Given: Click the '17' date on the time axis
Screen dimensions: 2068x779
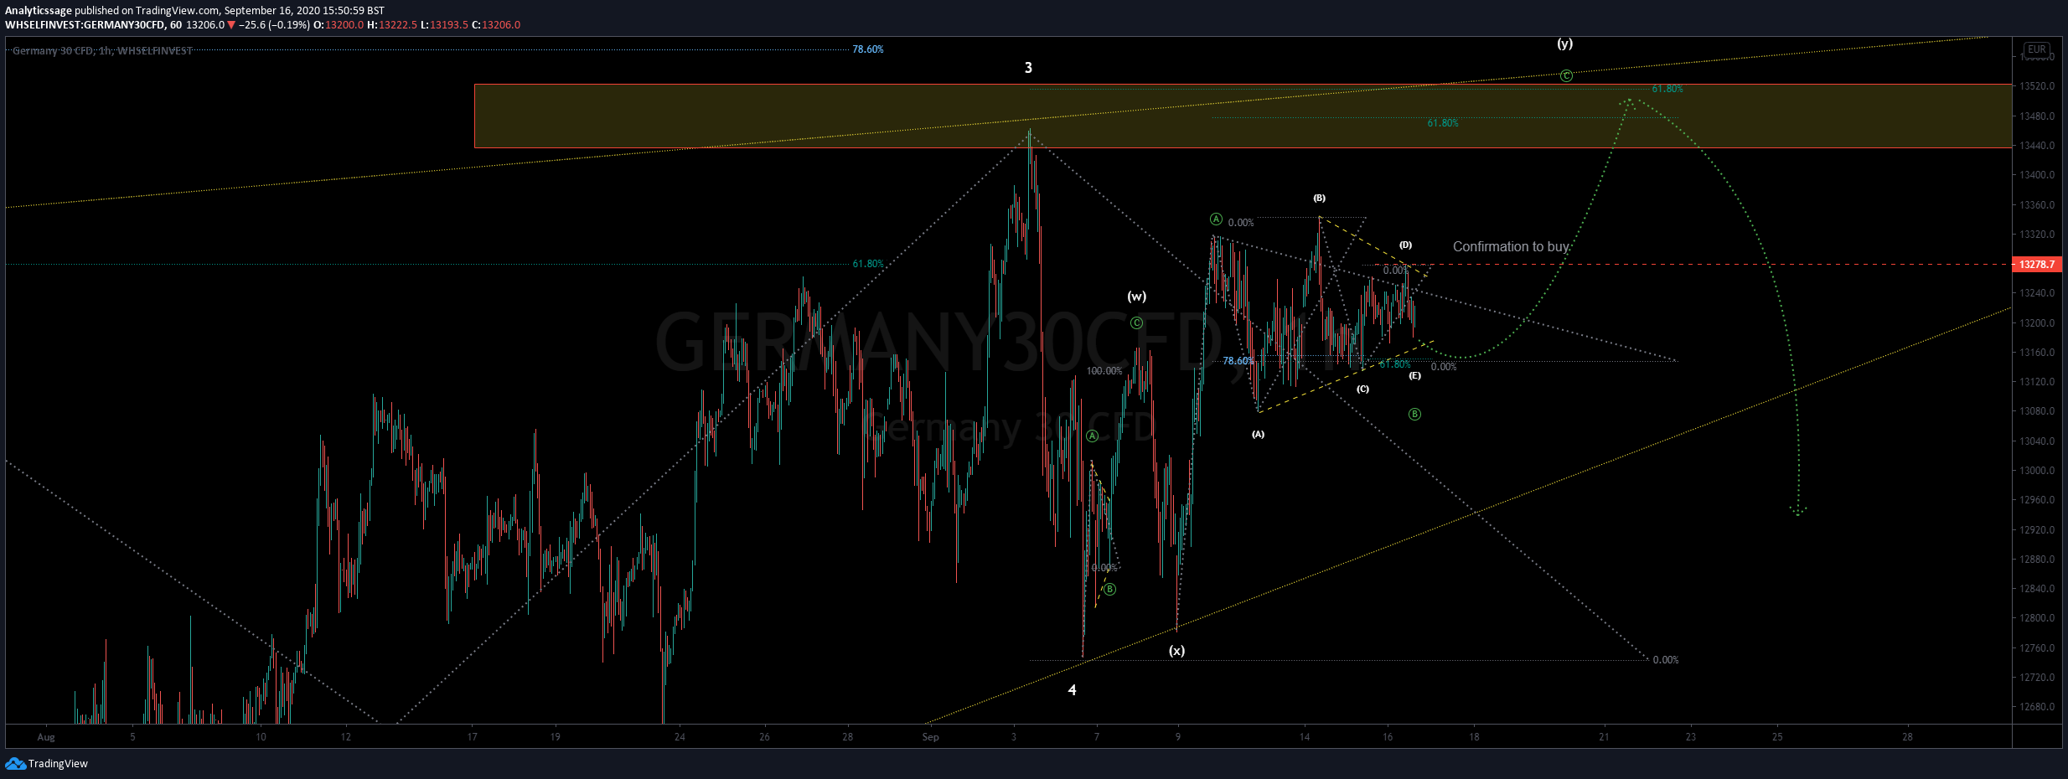Looking at the screenshot, I should (472, 737).
